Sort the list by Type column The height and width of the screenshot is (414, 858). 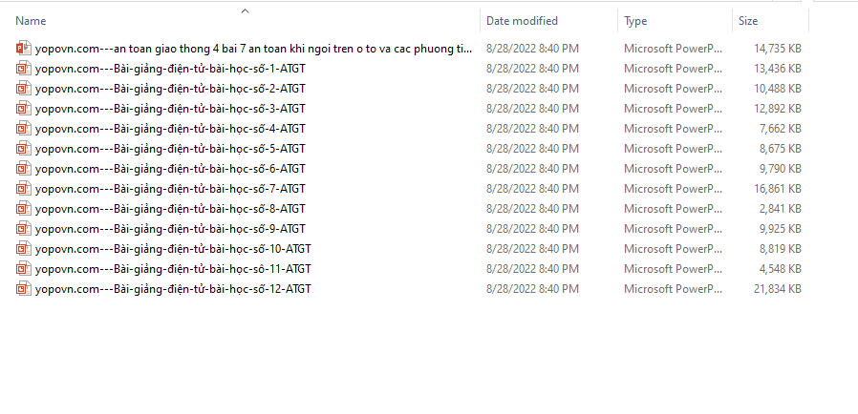pyautogui.click(x=635, y=20)
